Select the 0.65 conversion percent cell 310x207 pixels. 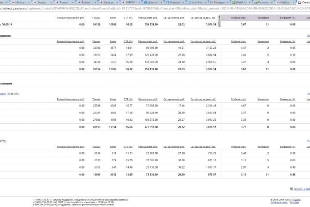coord(293,160)
